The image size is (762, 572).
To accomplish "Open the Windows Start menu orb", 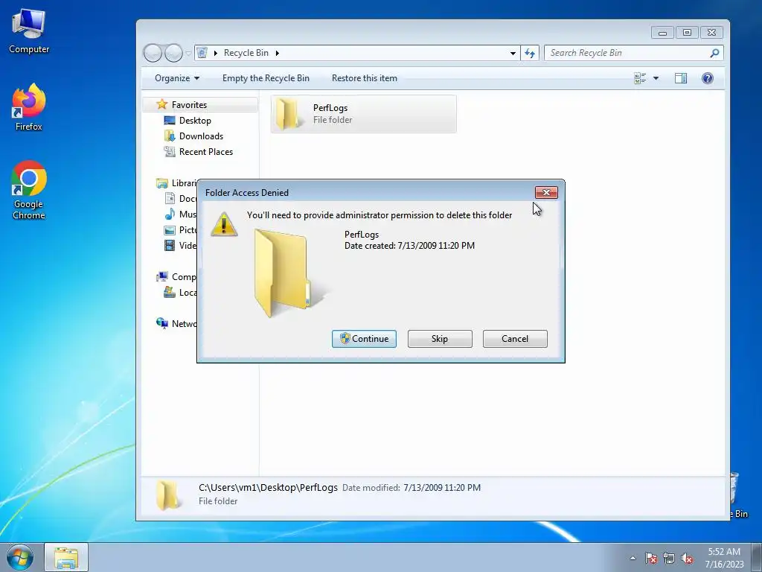I will 20,557.
